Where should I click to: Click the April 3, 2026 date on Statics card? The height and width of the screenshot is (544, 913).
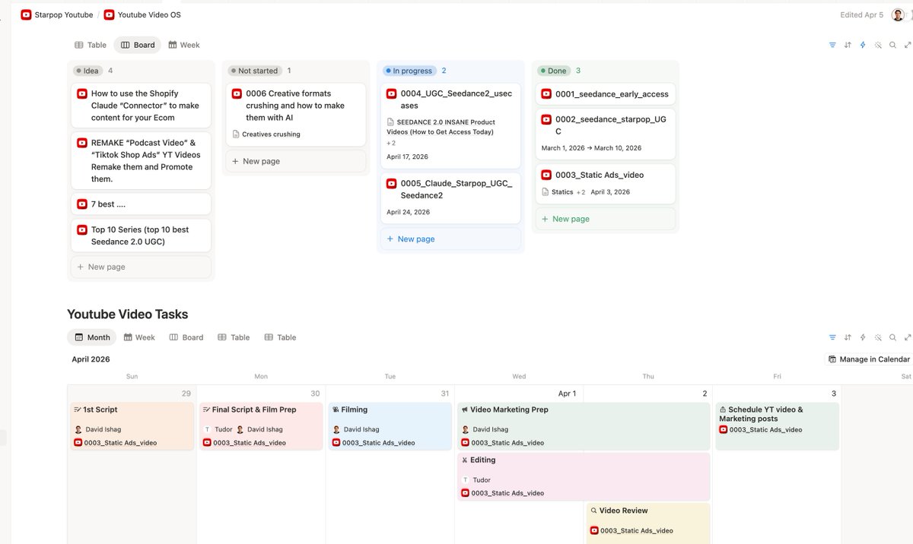pos(611,192)
